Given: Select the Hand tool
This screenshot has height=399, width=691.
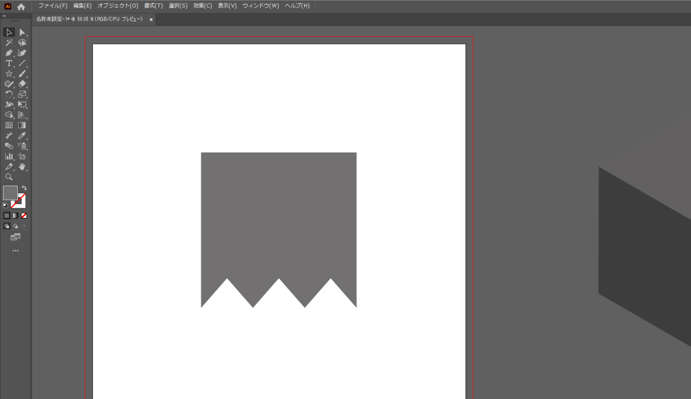Looking at the screenshot, I should click(22, 167).
